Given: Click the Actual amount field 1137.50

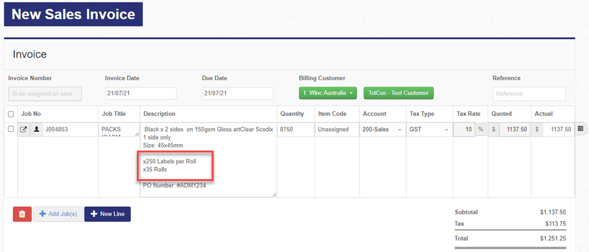Looking at the screenshot, I should pos(559,129).
